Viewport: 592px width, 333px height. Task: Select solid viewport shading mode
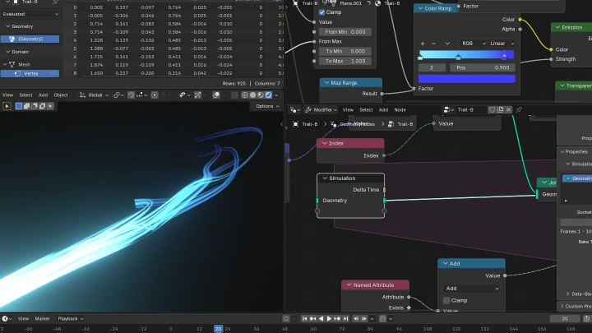(x=253, y=95)
